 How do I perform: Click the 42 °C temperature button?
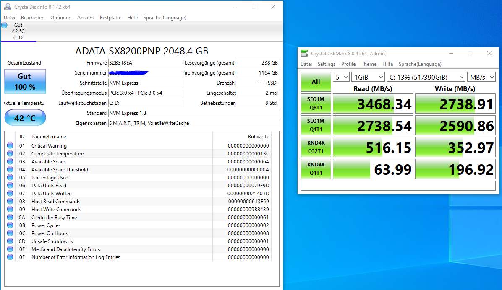click(25, 118)
